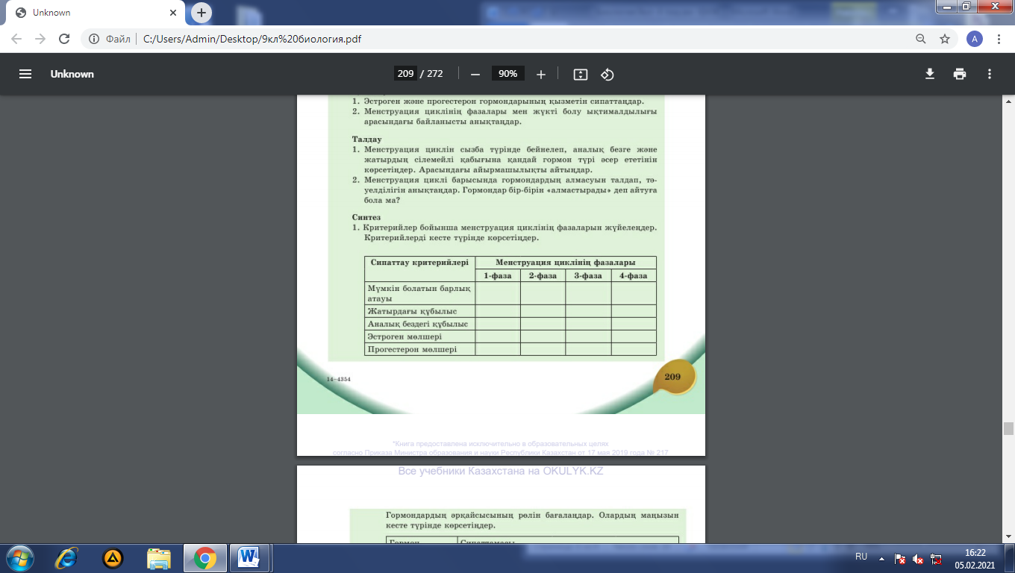This screenshot has width=1015, height=573.
Task: Click the 2-фаза column header
Action: (x=543, y=275)
